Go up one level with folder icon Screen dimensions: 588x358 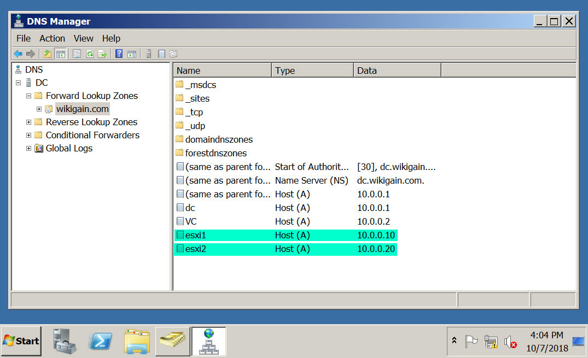(48, 54)
